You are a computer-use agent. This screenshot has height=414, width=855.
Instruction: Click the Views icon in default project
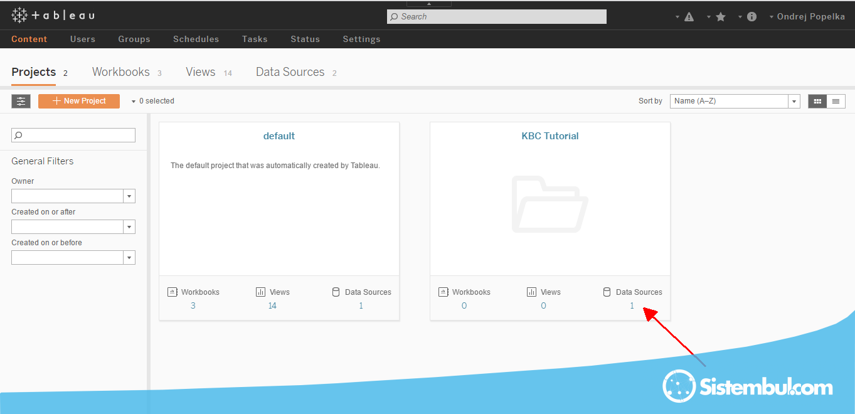point(261,292)
